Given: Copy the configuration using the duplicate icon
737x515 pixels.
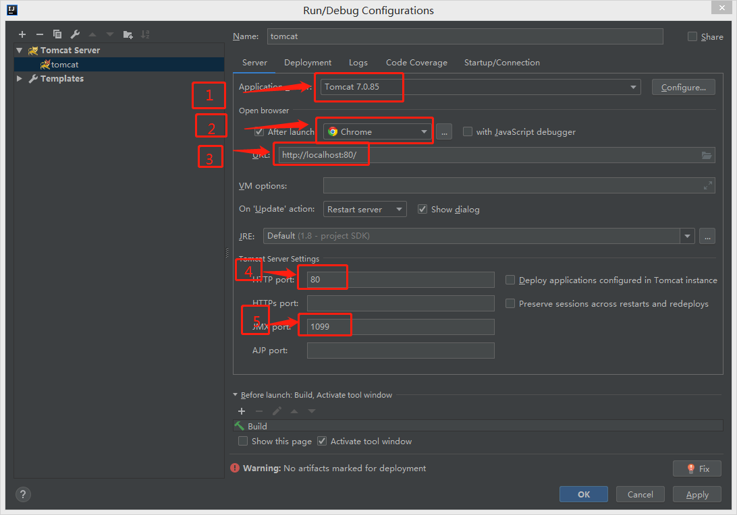Looking at the screenshot, I should pyautogui.click(x=57, y=34).
